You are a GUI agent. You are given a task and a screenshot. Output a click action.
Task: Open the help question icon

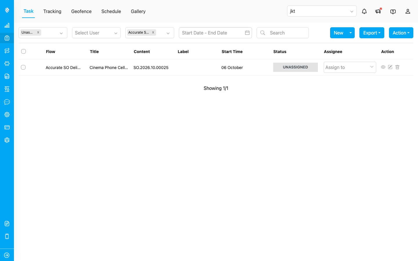(393, 12)
